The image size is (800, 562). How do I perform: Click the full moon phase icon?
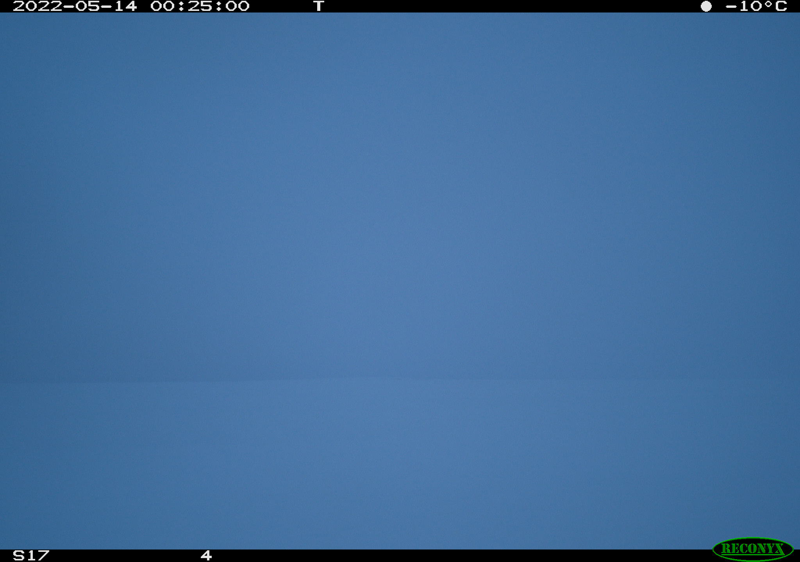pyautogui.click(x=706, y=6)
